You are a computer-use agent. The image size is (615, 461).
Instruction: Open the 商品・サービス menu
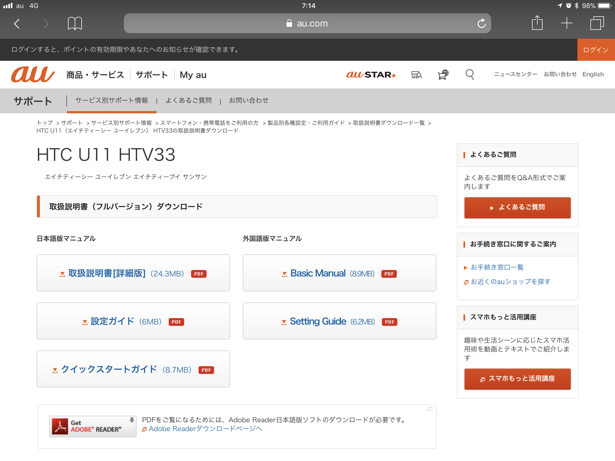click(95, 75)
